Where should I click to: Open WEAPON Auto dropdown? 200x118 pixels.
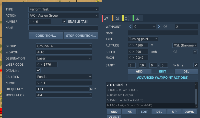click(x=64, y=52)
